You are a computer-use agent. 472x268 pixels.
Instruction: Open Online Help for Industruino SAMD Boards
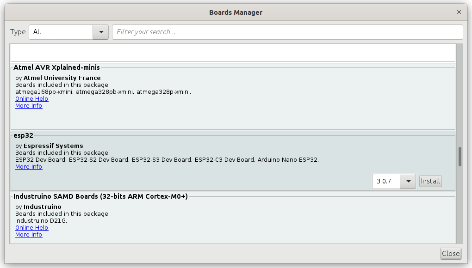31,227
